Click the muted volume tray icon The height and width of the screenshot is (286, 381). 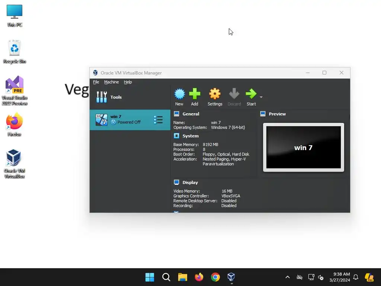click(x=321, y=277)
